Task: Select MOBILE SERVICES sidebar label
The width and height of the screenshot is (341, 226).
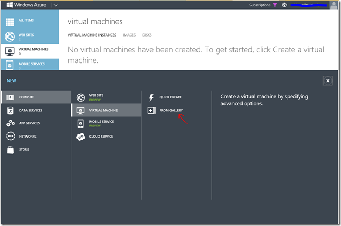Action: (32, 64)
